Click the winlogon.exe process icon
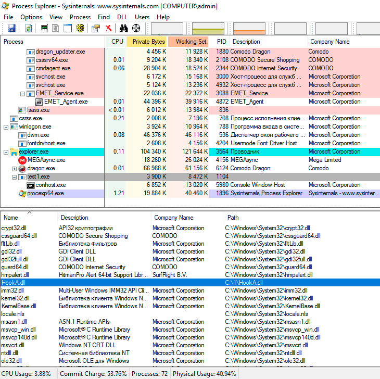The width and height of the screenshot is (380, 379). click(x=14, y=127)
